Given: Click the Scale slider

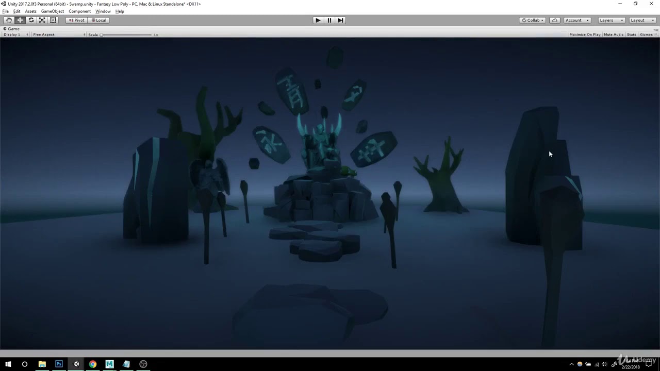Looking at the screenshot, I should (x=127, y=35).
